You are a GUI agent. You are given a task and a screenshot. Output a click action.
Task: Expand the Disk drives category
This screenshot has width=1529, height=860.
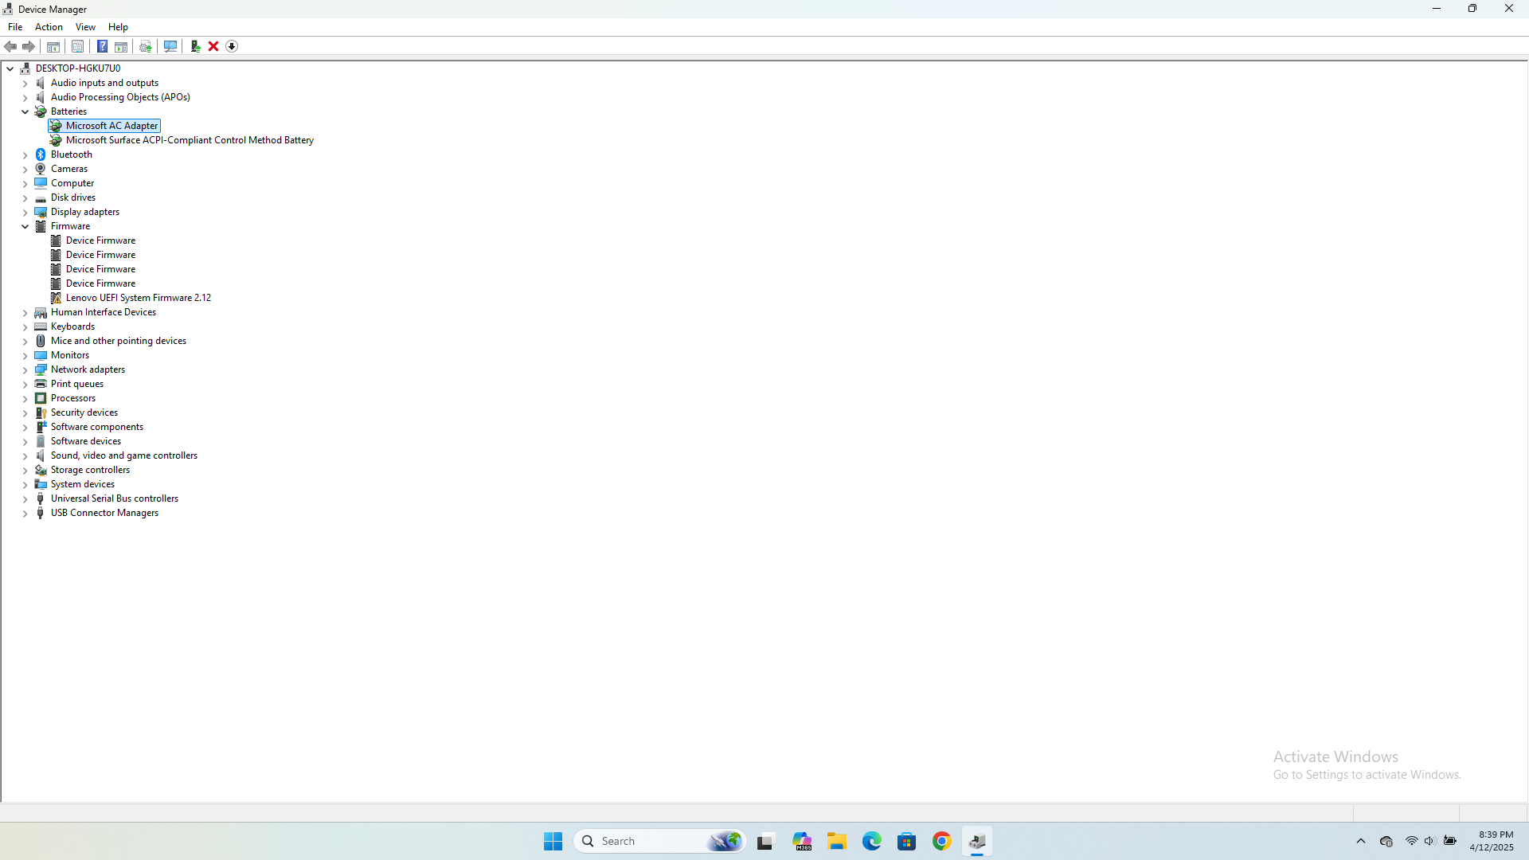(x=25, y=197)
